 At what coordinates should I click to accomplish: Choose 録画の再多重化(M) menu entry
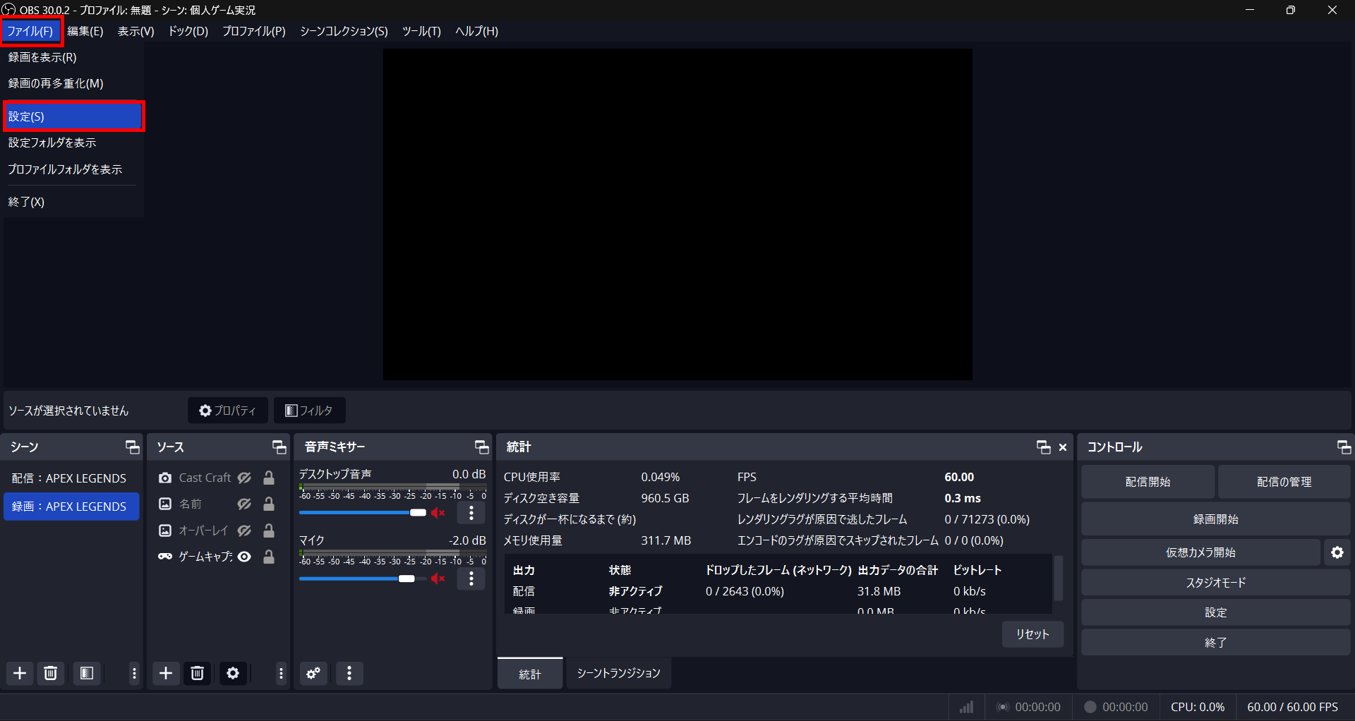tap(74, 83)
